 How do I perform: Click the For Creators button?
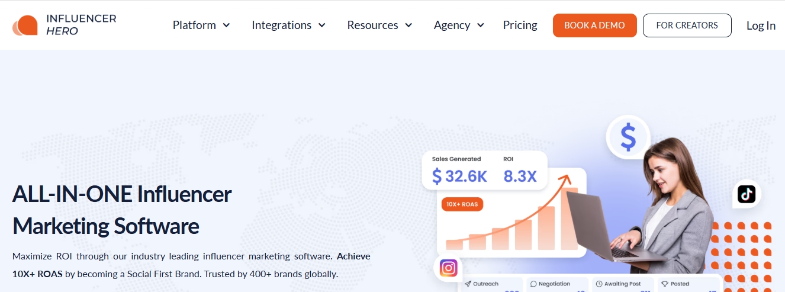pyautogui.click(x=687, y=25)
